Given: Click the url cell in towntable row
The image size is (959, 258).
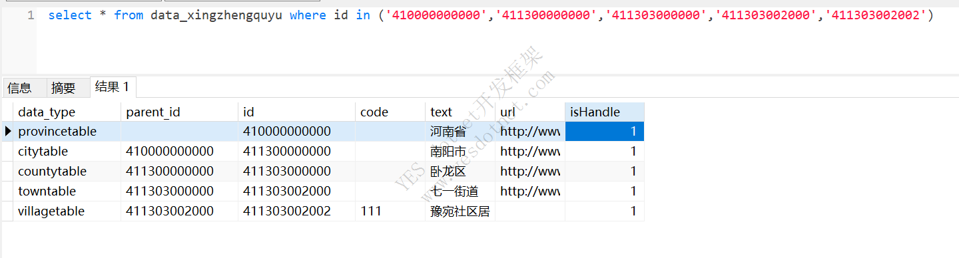Looking at the screenshot, I should point(529,192).
